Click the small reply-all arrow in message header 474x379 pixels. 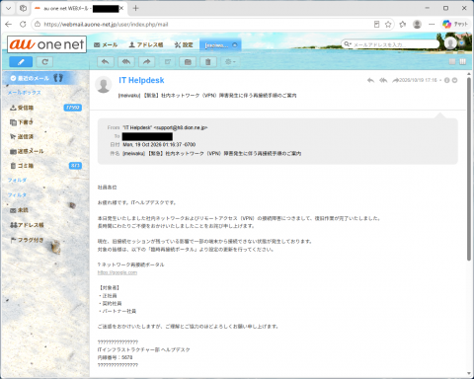point(383,80)
